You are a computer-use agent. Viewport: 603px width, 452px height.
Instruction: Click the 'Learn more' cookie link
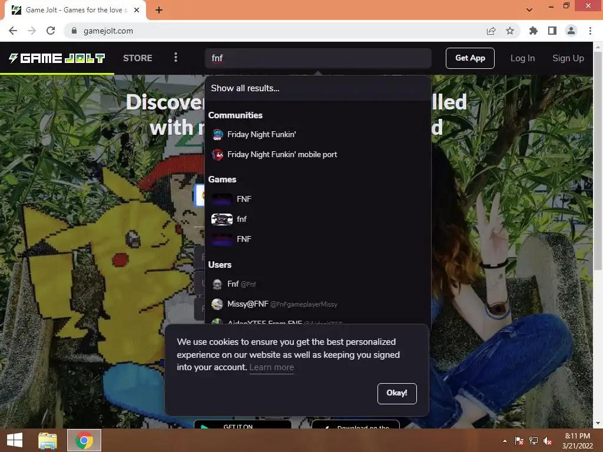271,367
